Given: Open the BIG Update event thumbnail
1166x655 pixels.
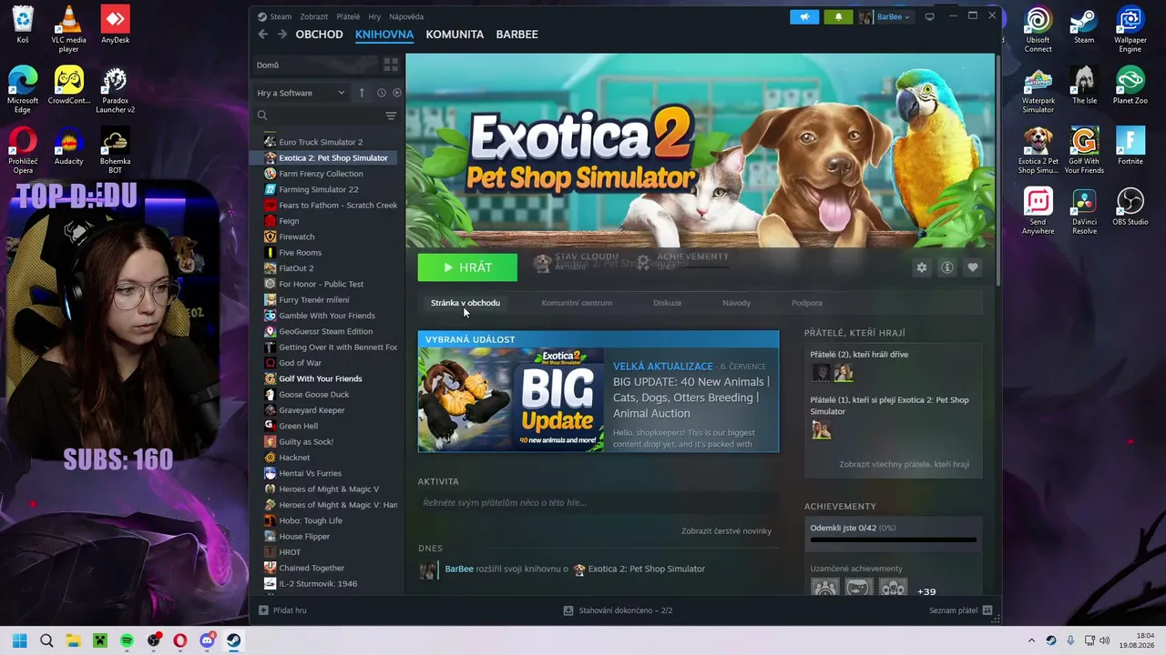Looking at the screenshot, I should click(511, 399).
